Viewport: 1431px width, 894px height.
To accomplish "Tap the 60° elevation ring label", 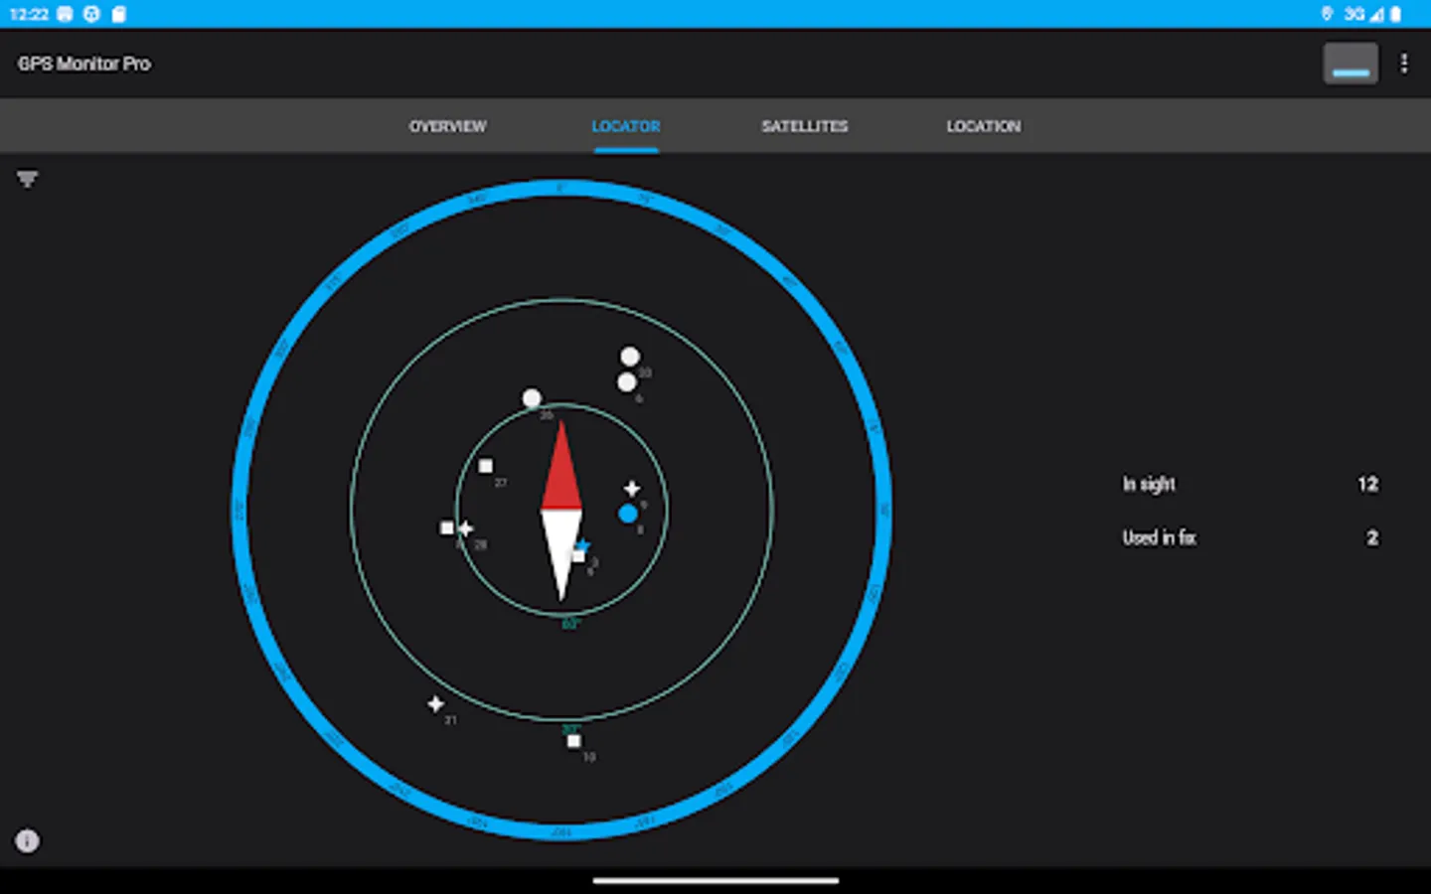I will (x=570, y=624).
